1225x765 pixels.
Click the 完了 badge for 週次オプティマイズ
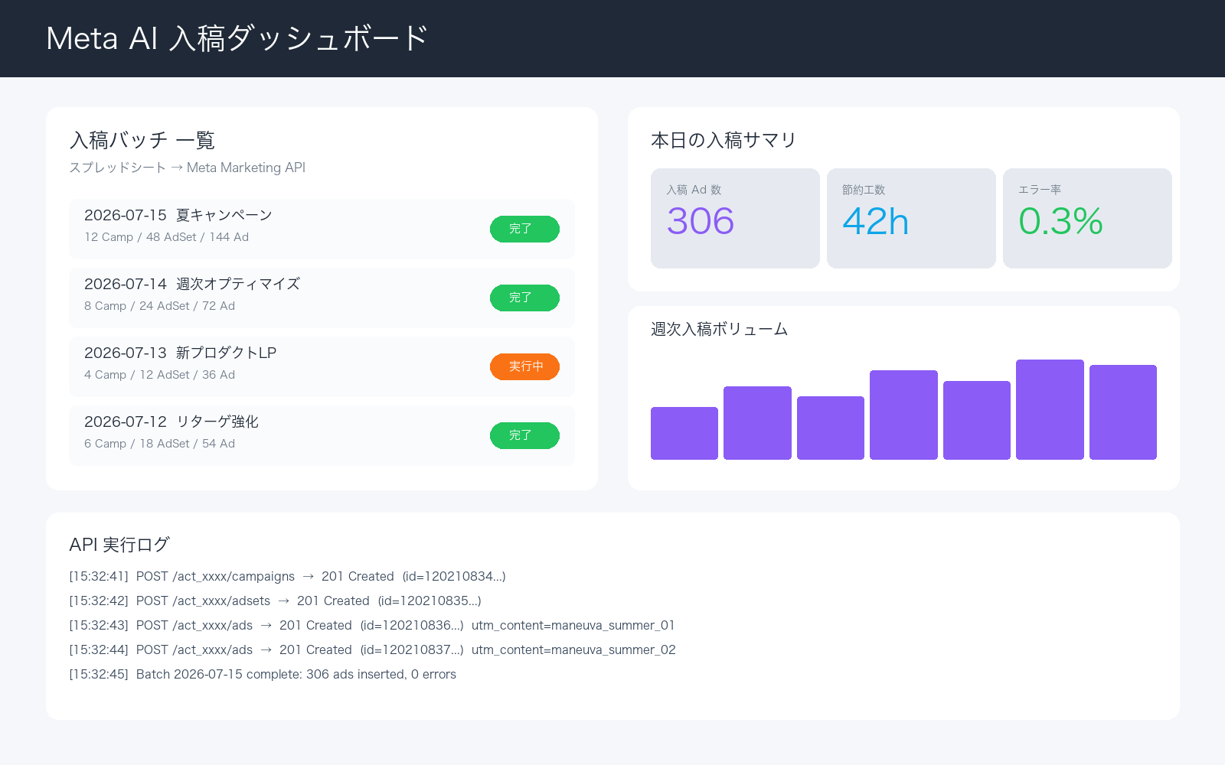524,298
